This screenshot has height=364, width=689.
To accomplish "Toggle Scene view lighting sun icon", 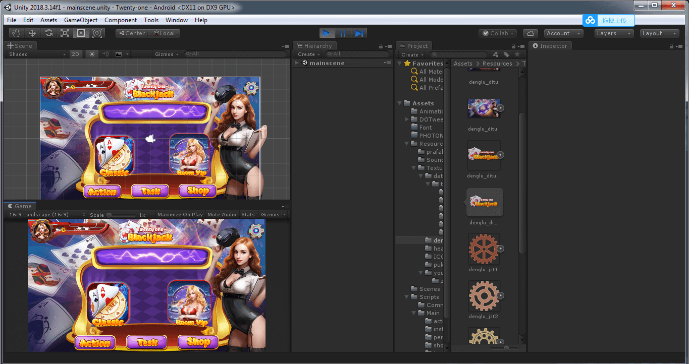I will [92, 54].
